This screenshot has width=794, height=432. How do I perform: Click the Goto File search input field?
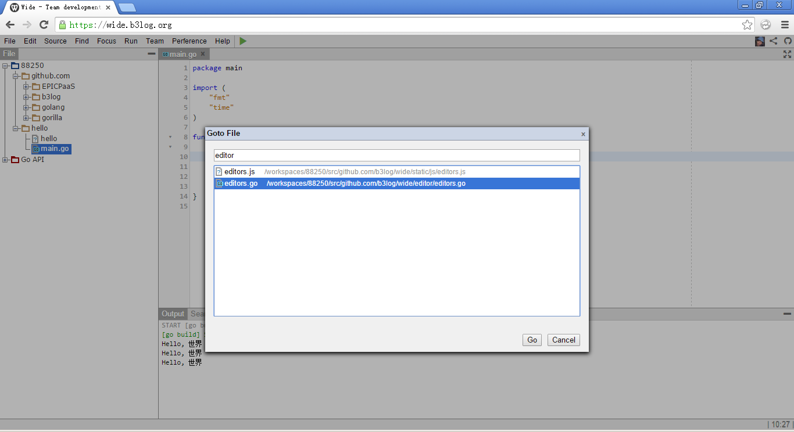pos(397,155)
